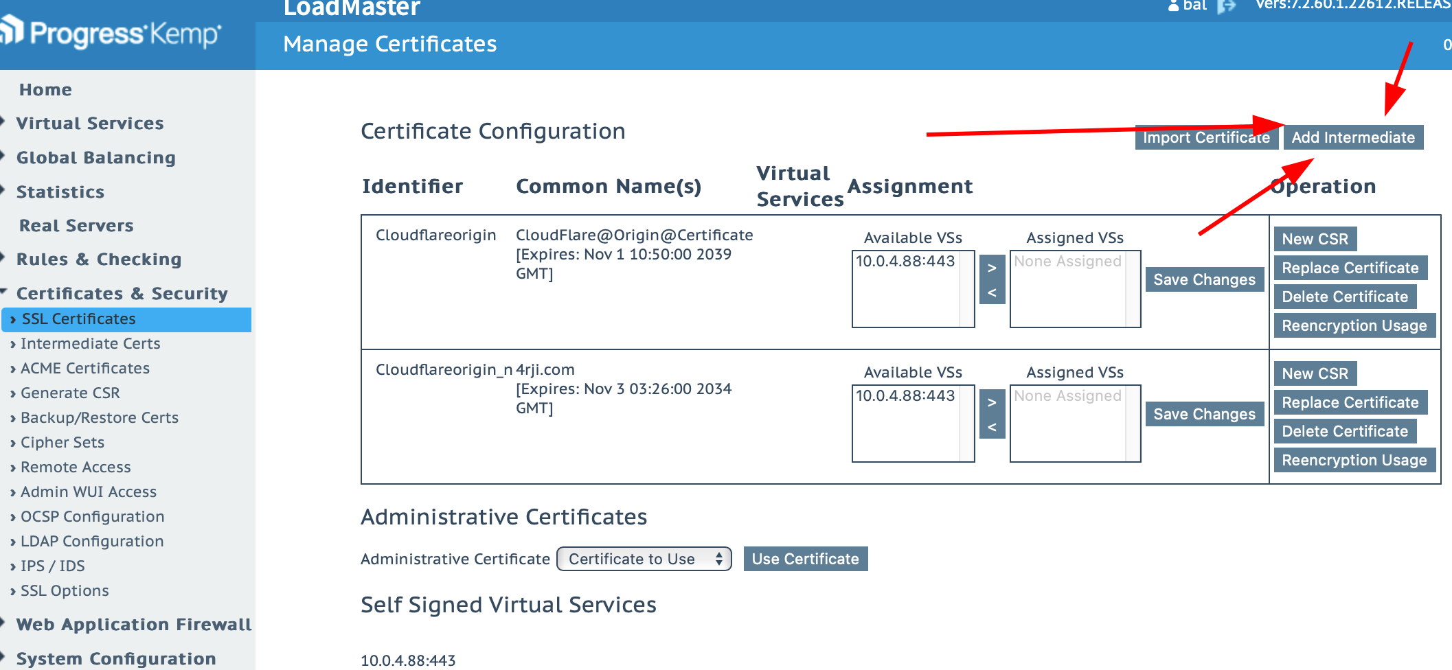Open the Certificate to Use dropdown
This screenshot has width=1452, height=670.
click(644, 559)
